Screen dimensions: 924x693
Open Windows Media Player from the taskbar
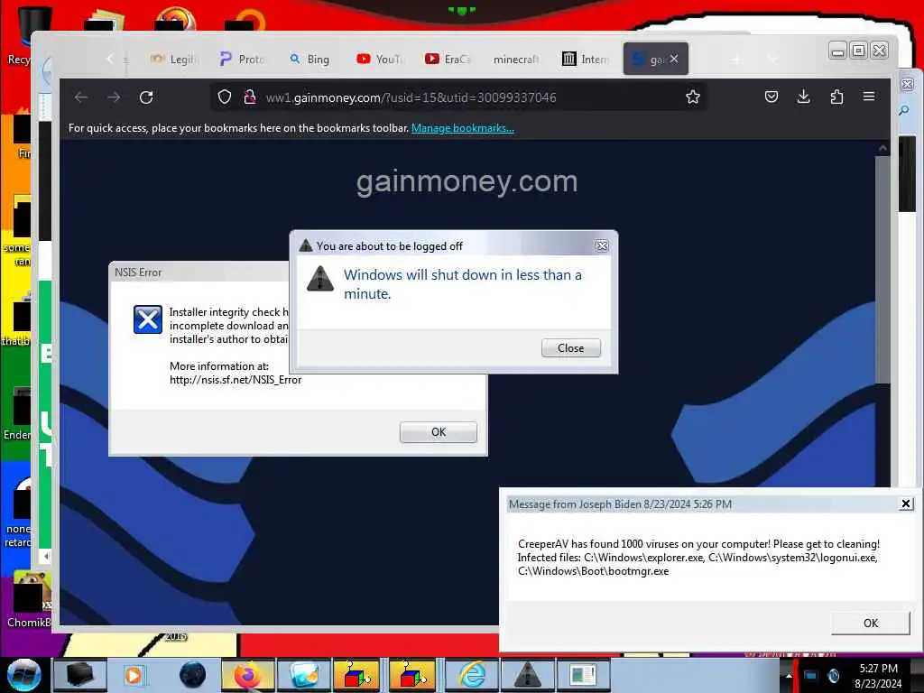(x=134, y=675)
